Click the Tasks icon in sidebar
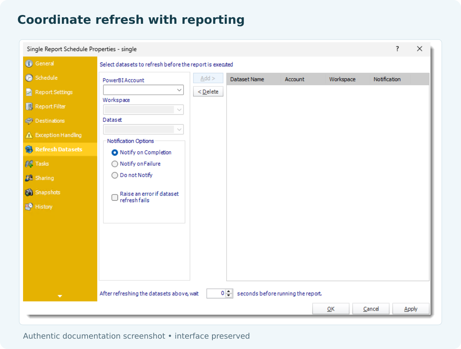461x349 pixels. pyautogui.click(x=29, y=164)
